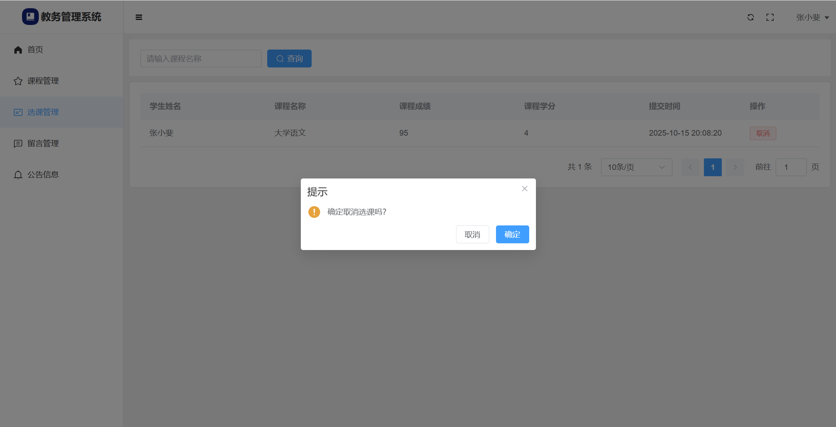Close the 提示 dialog with X
836x427 pixels.
525,189
